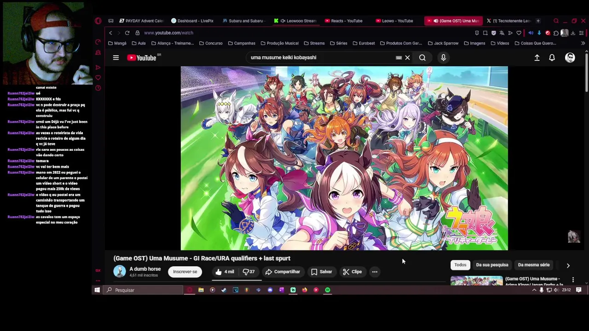589x331 pixels.
Task: Switch to Dashboard - LivePix tab
Action: coord(192,21)
